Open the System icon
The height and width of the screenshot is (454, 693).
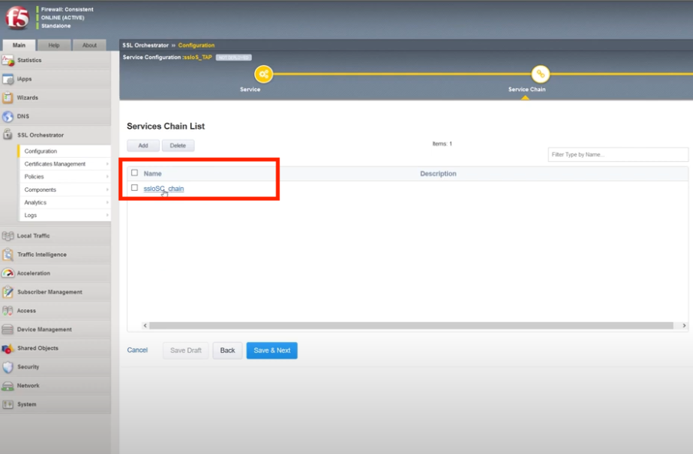[x=8, y=405]
